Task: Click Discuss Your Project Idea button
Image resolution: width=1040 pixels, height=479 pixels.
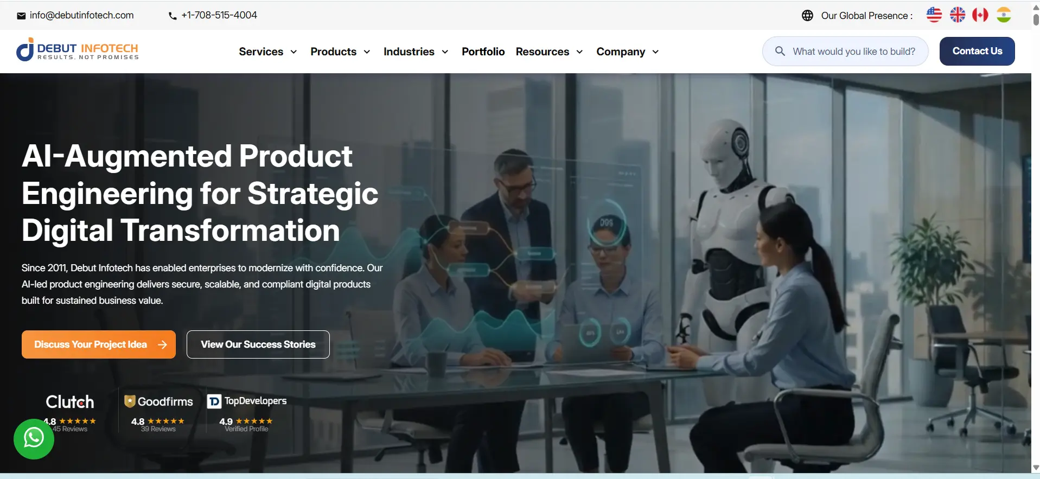Action: coord(99,344)
